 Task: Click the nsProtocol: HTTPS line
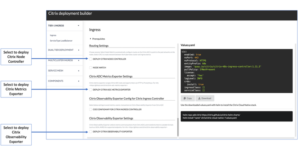coord(195,61)
